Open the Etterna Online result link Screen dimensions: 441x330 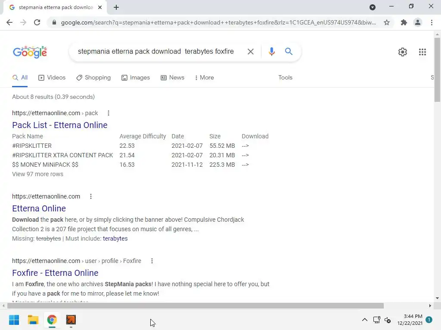coord(39,208)
